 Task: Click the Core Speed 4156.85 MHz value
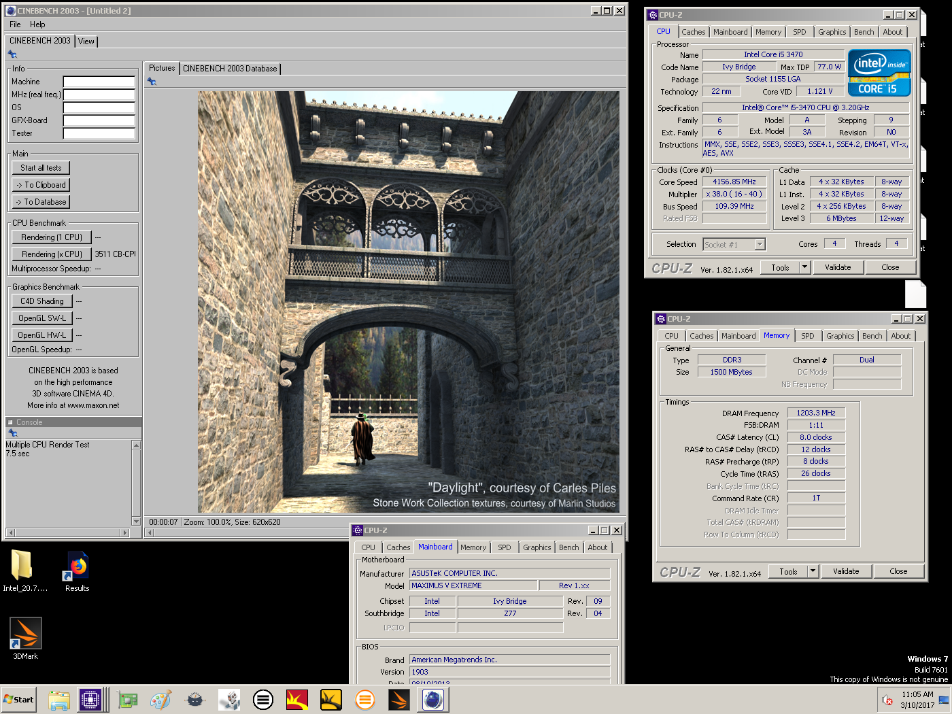(734, 182)
